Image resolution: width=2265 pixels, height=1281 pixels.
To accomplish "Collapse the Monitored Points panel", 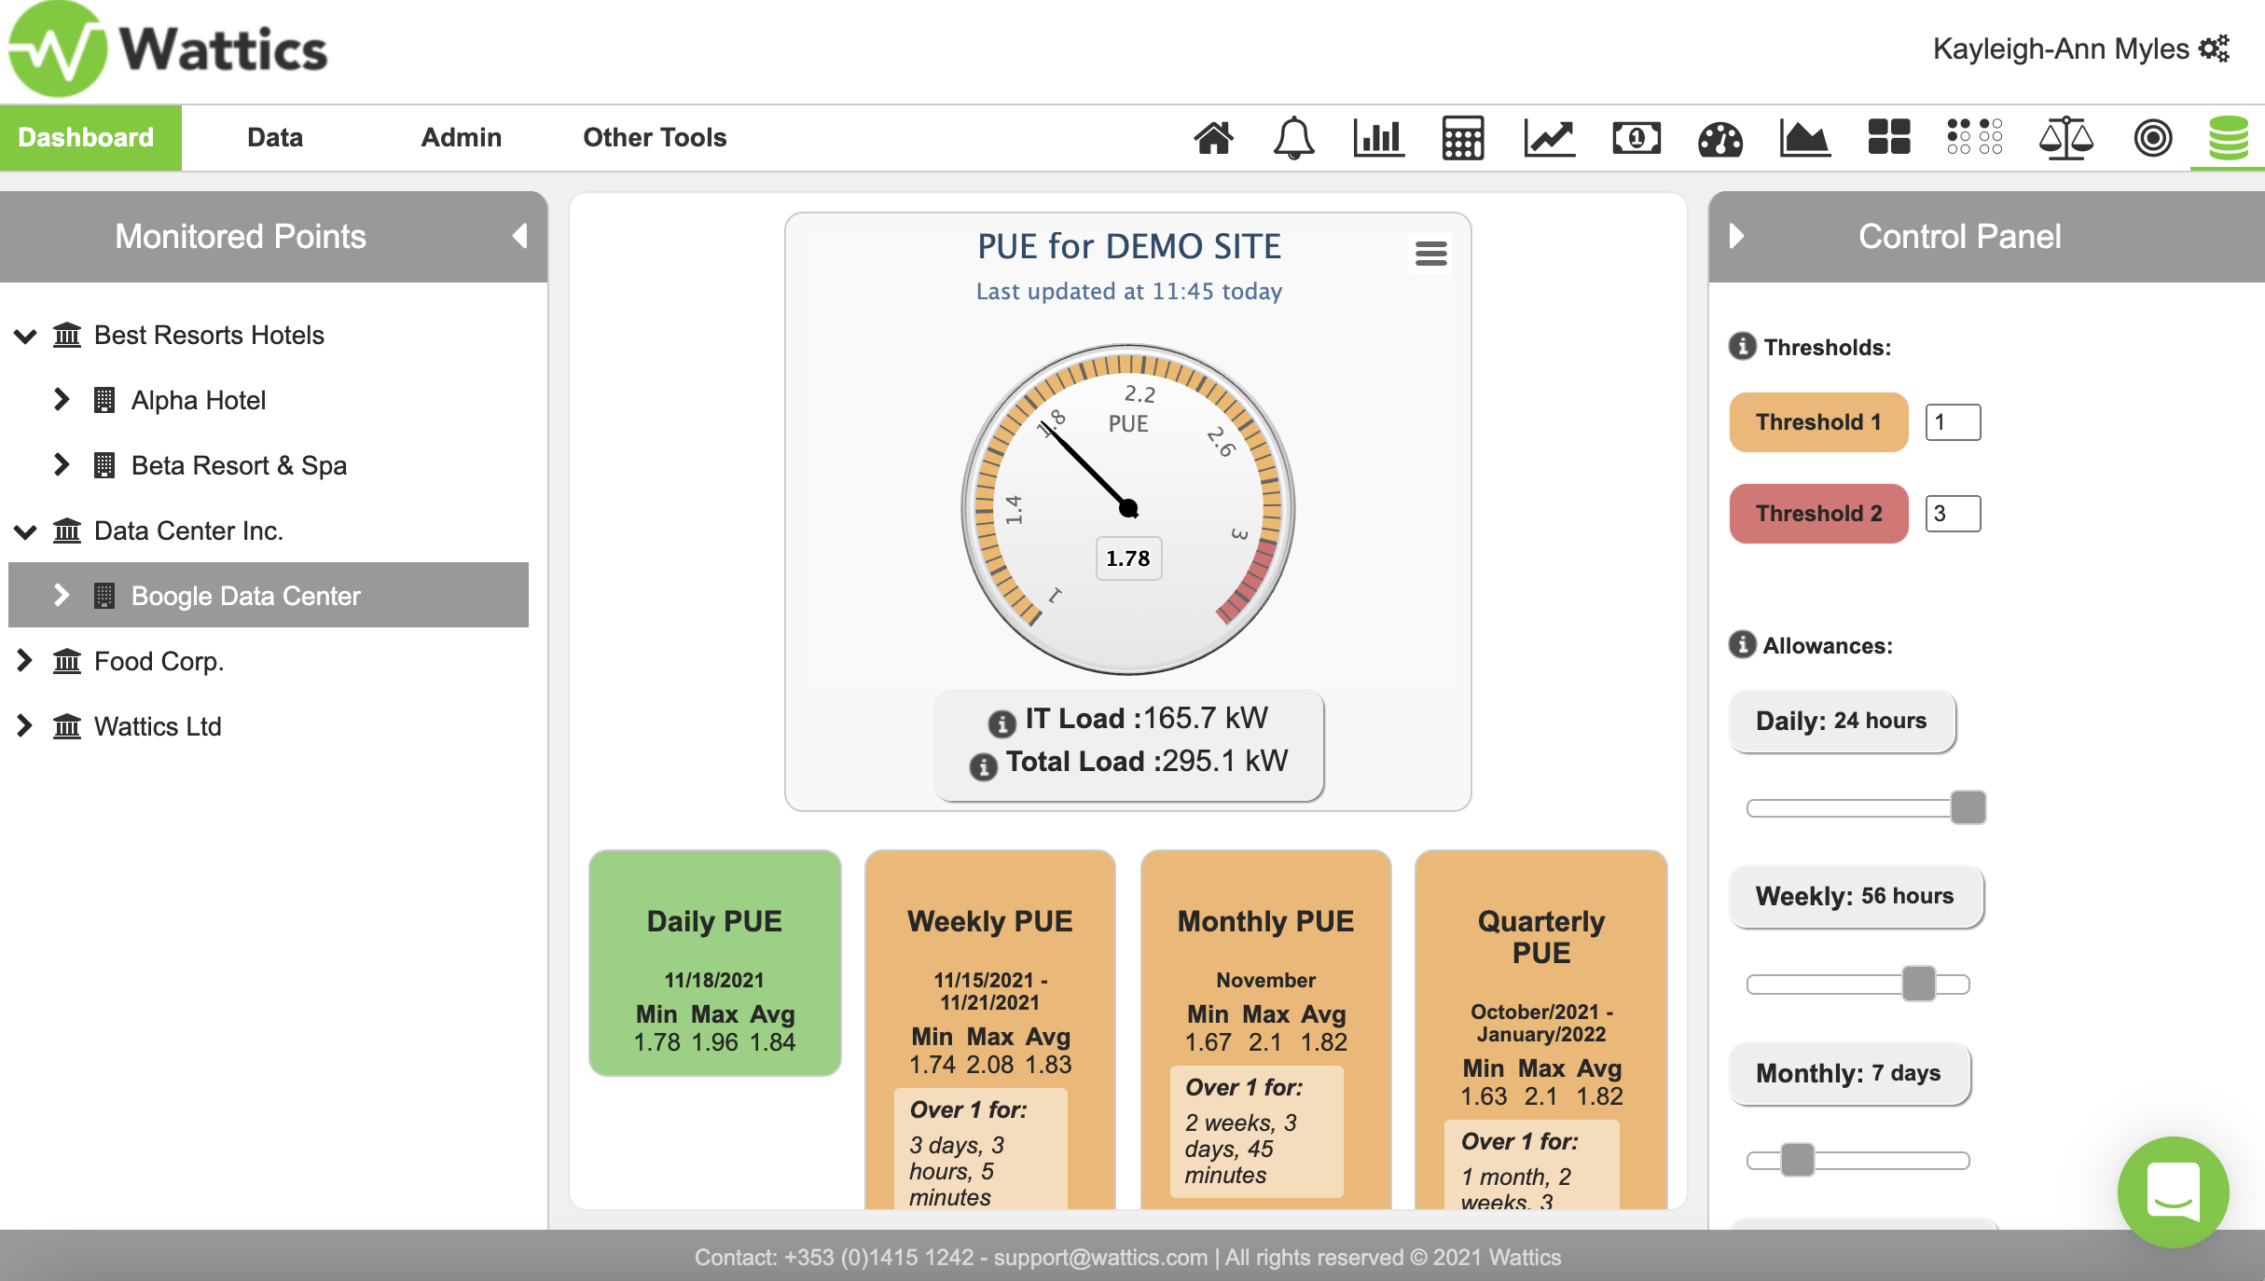I will coord(519,236).
